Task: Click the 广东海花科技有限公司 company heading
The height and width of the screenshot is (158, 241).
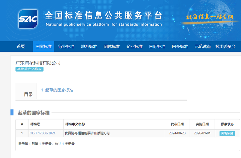Action: tap(38, 63)
